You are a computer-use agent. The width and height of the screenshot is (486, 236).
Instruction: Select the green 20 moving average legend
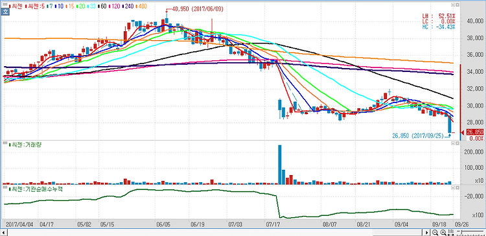pyautogui.click(x=80, y=6)
